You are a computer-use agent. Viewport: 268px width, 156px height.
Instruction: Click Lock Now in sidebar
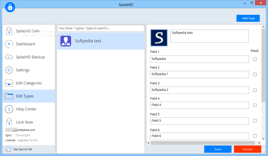24,122
